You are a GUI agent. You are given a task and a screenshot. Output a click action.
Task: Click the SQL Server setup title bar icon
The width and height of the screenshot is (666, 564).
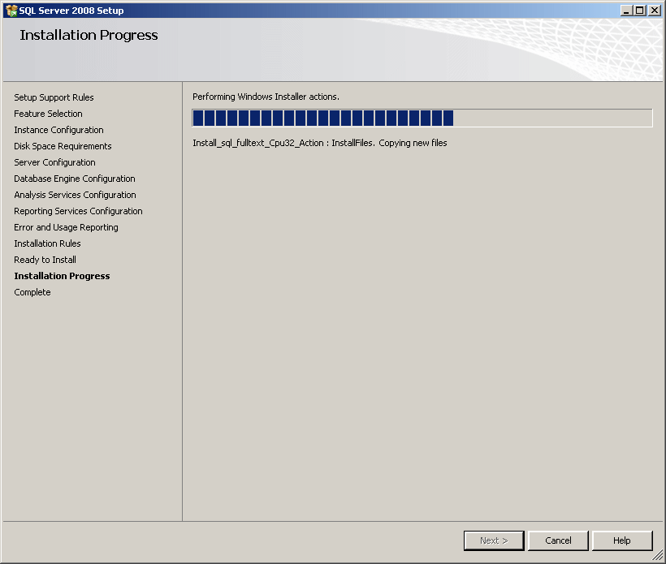11,11
